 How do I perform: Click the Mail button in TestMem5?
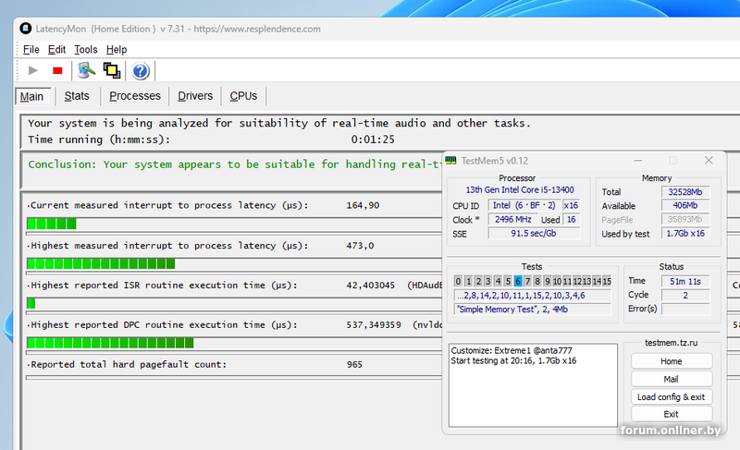(x=671, y=379)
